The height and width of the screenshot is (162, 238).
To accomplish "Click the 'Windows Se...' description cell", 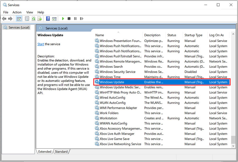I will click(x=154, y=72).
